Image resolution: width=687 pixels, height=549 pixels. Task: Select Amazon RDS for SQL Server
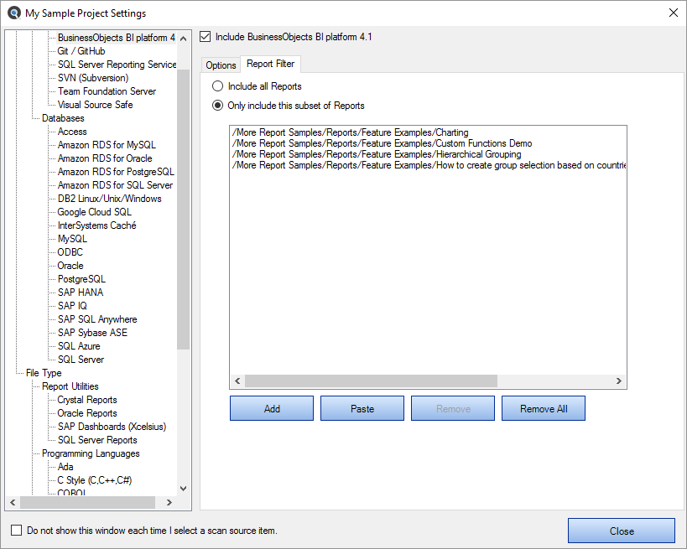pyautogui.click(x=115, y=185)
